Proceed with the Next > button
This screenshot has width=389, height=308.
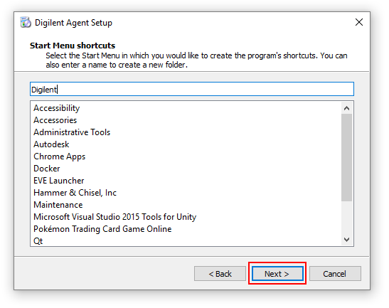tap(277, 274)
